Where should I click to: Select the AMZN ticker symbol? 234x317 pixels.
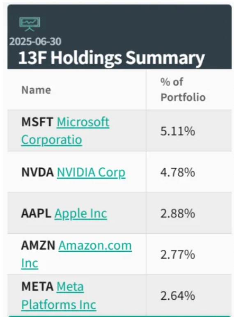38,246
